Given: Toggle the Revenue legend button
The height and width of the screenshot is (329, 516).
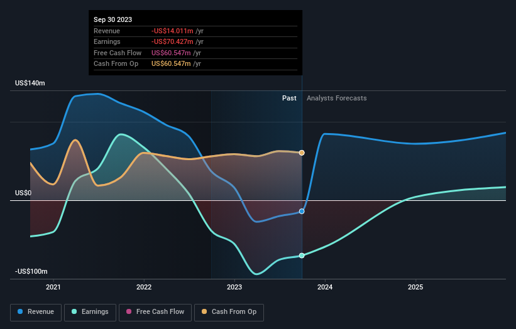Looking at the screenshot, I should tap(36, 312).
